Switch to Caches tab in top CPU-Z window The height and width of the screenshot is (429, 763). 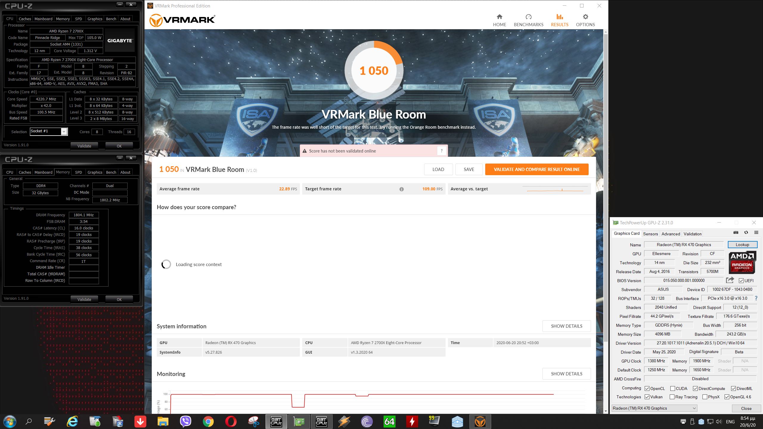coord(25,19)
